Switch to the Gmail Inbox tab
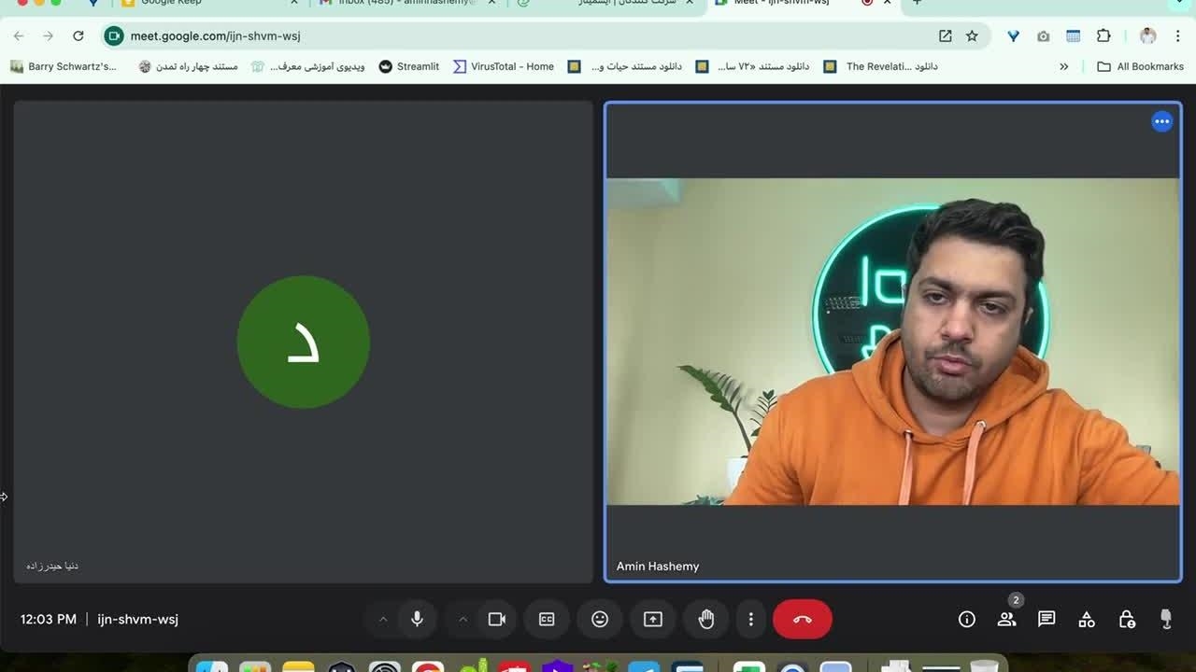Image resolution: width=1196 pixels, height=672 pixels. point(406,3)
